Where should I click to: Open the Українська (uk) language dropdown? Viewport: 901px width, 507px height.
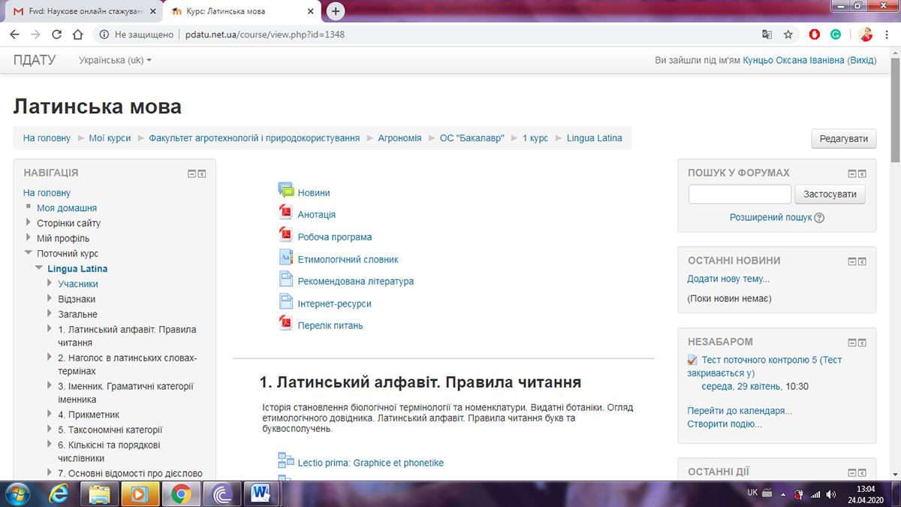[x=115, y=60]
